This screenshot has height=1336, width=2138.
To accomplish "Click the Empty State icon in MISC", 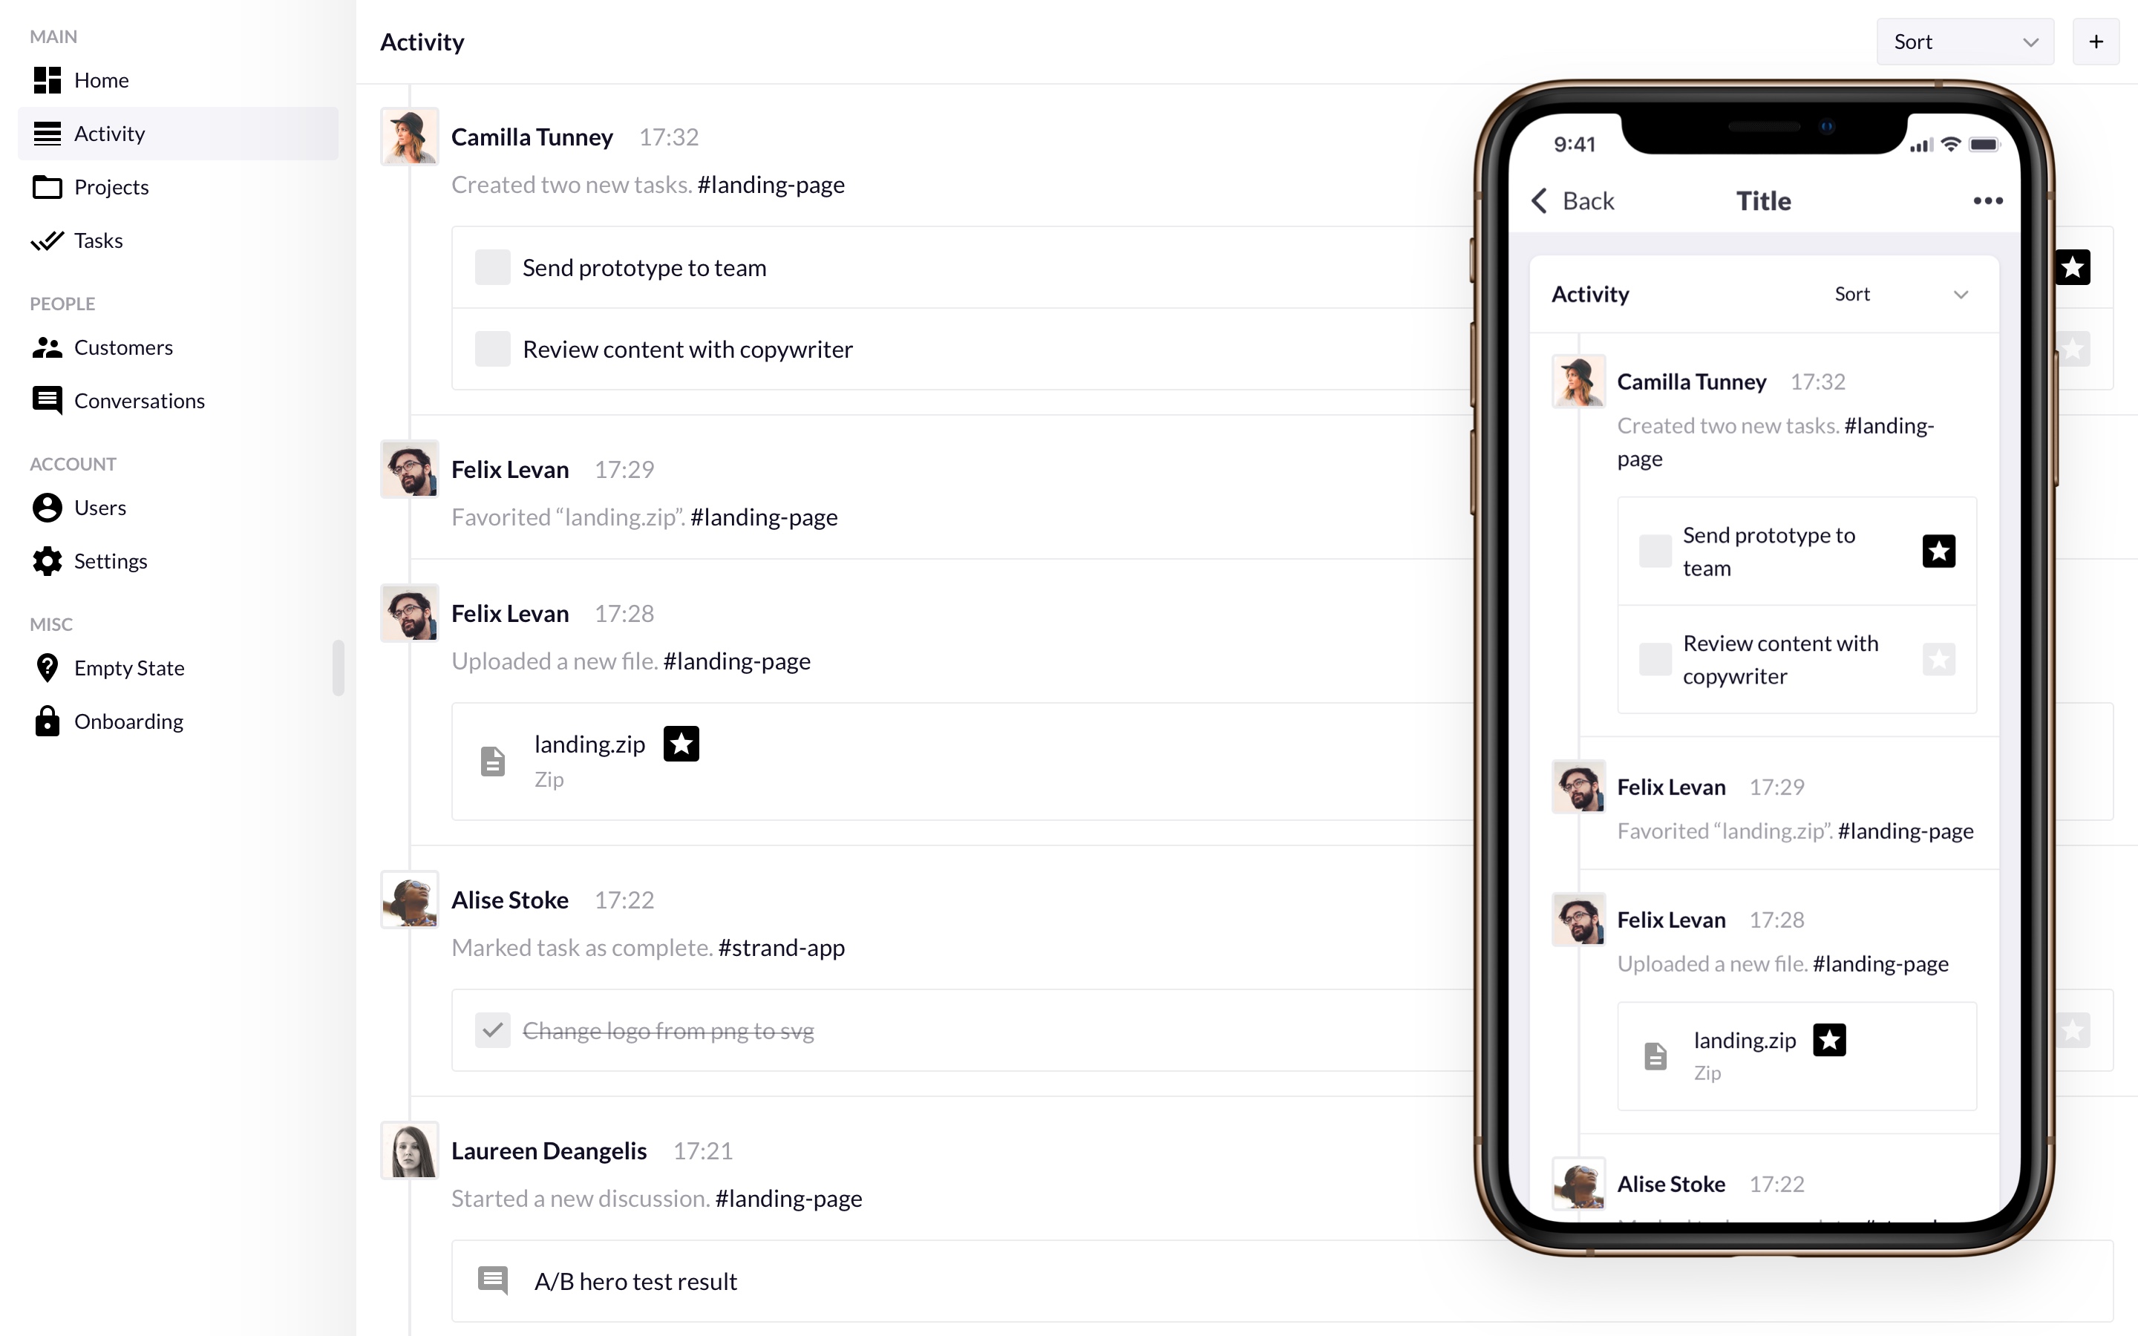I will [48, 667].
